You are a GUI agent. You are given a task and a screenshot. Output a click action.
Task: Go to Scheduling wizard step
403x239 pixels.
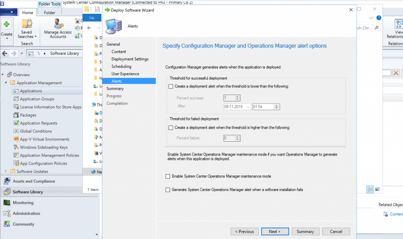click(x=121, y=67)
